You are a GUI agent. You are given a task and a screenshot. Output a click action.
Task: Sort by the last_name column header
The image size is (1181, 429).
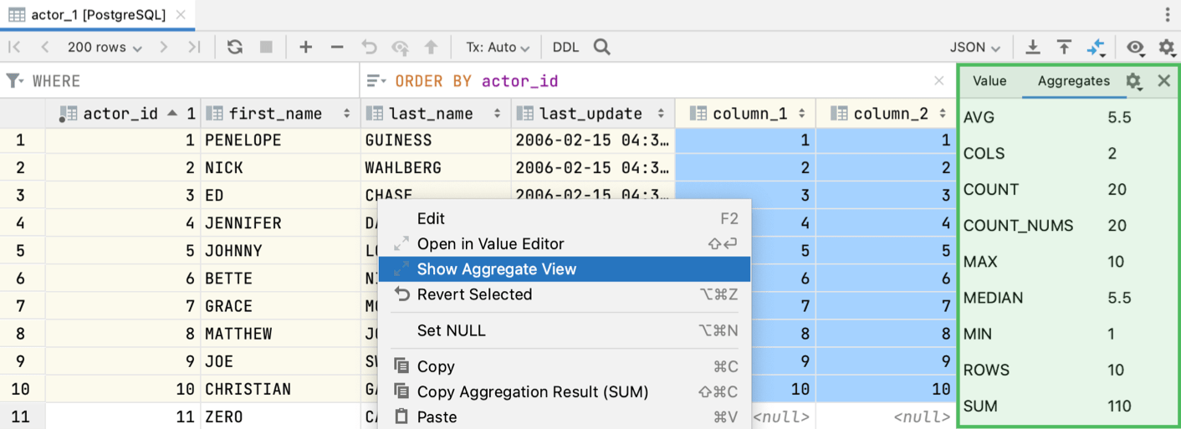point(436,114)
